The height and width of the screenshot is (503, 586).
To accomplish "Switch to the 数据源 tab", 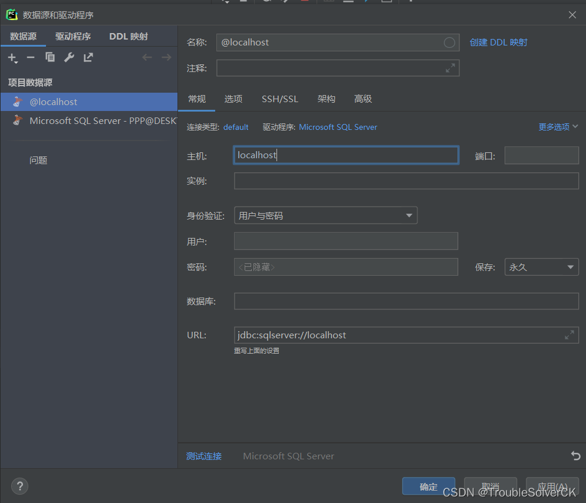I will tap(23, 36).
